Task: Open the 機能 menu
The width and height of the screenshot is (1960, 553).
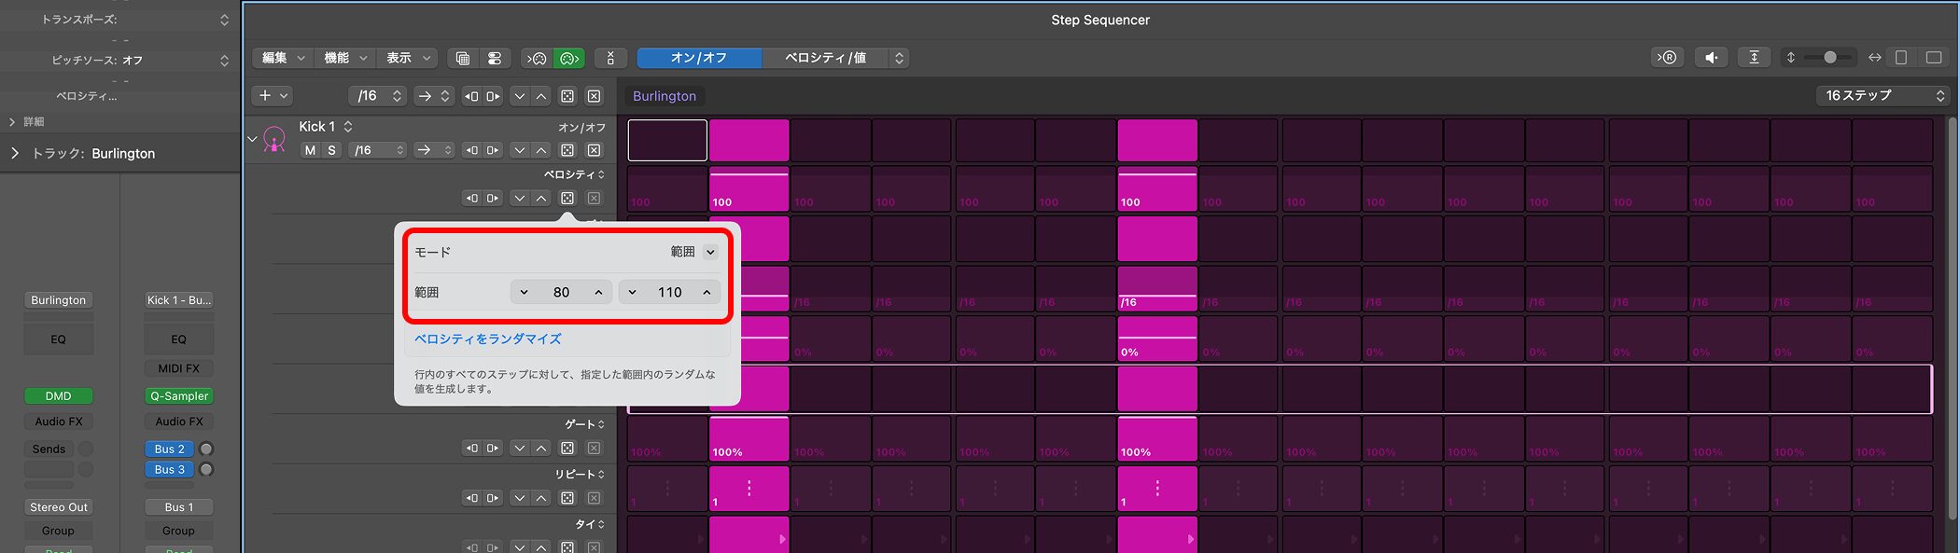Action: coord(345,58)
